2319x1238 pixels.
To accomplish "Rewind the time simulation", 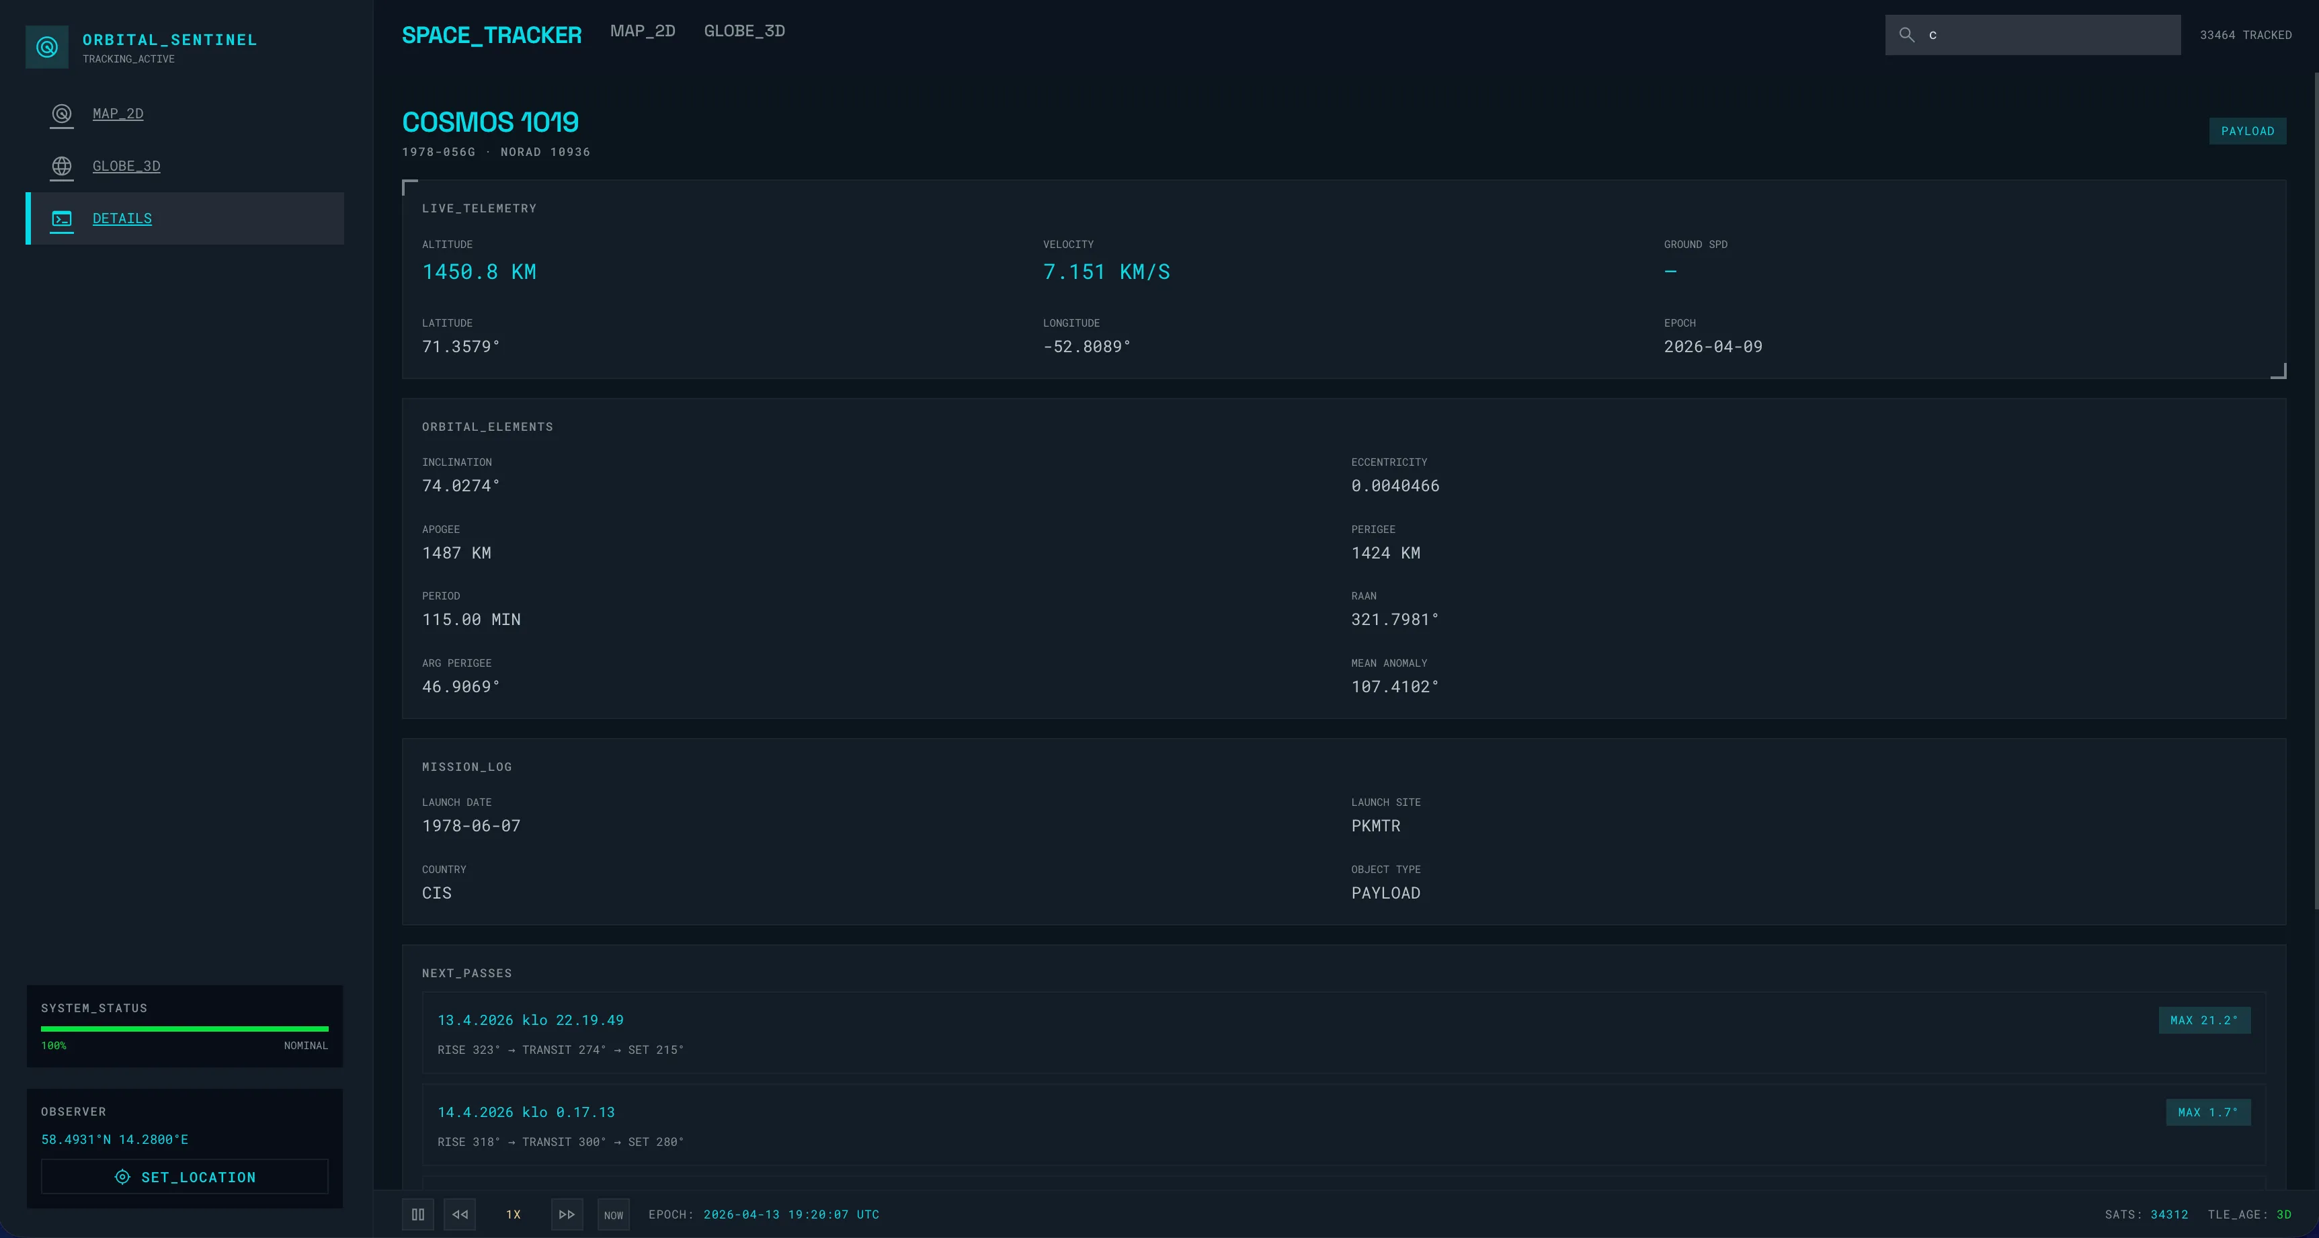I will (460, 1214).
